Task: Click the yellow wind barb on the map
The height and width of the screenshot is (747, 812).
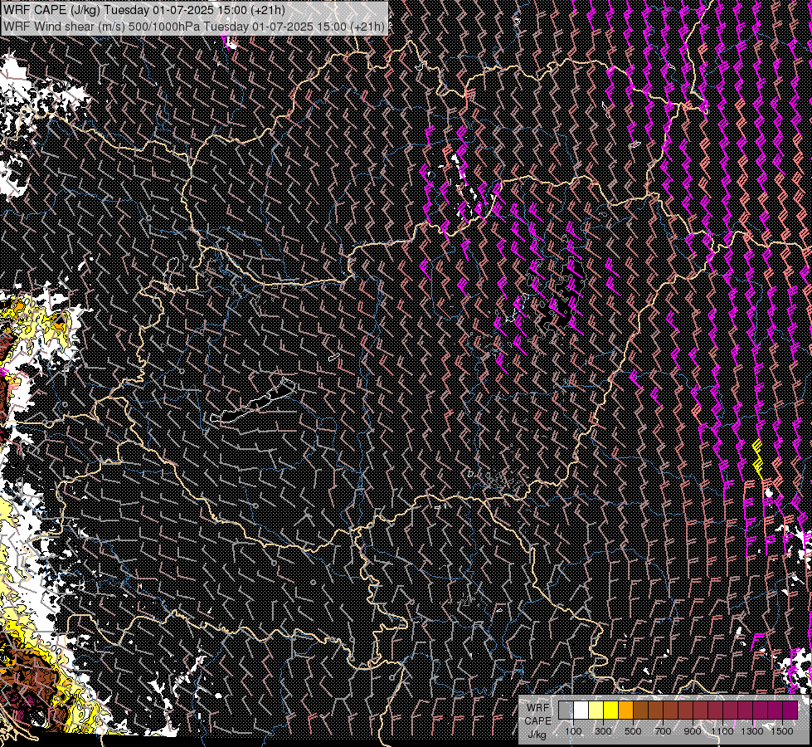Action: pos(757,459)
